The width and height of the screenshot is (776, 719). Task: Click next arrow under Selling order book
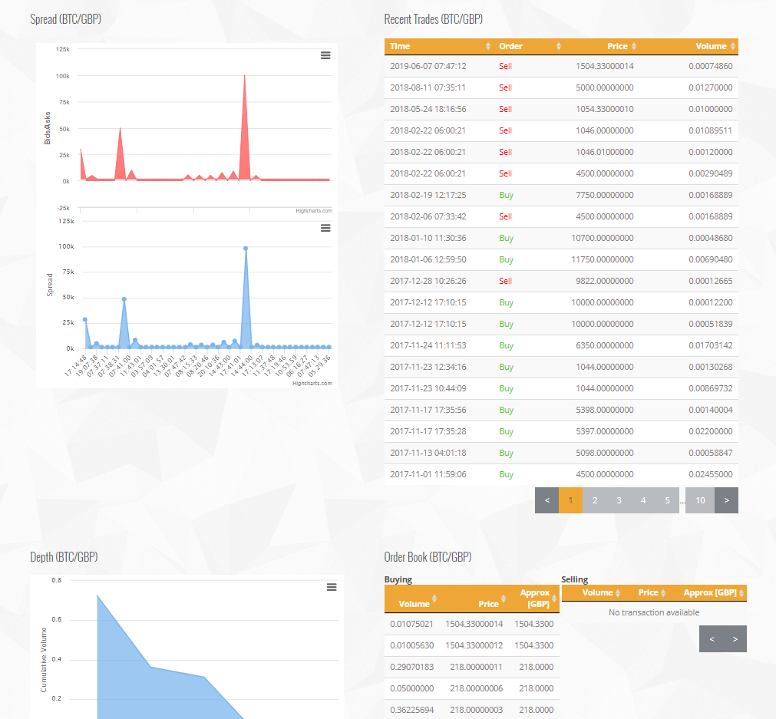[735, 638]
